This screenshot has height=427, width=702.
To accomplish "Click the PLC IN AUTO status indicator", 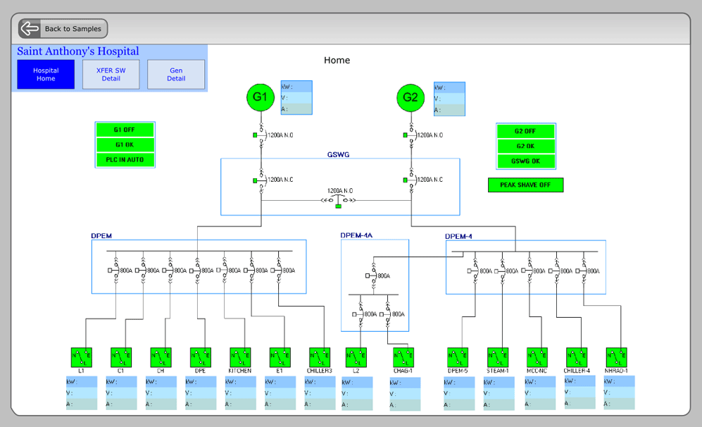I will [x=125, y=160].
